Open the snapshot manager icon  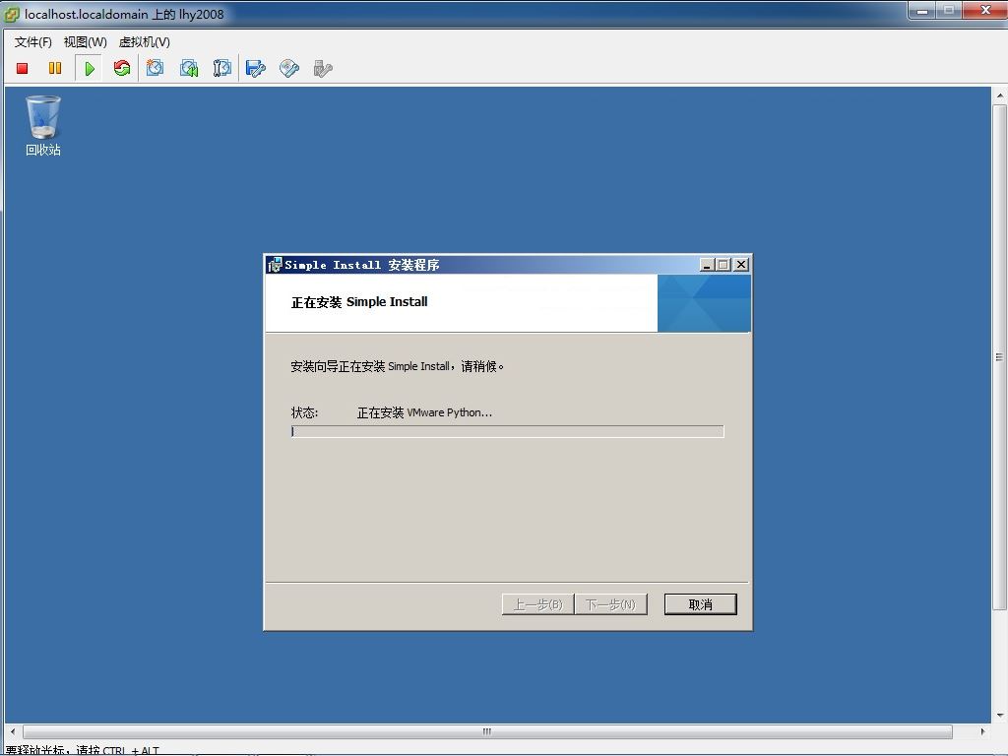click(221, 68)
